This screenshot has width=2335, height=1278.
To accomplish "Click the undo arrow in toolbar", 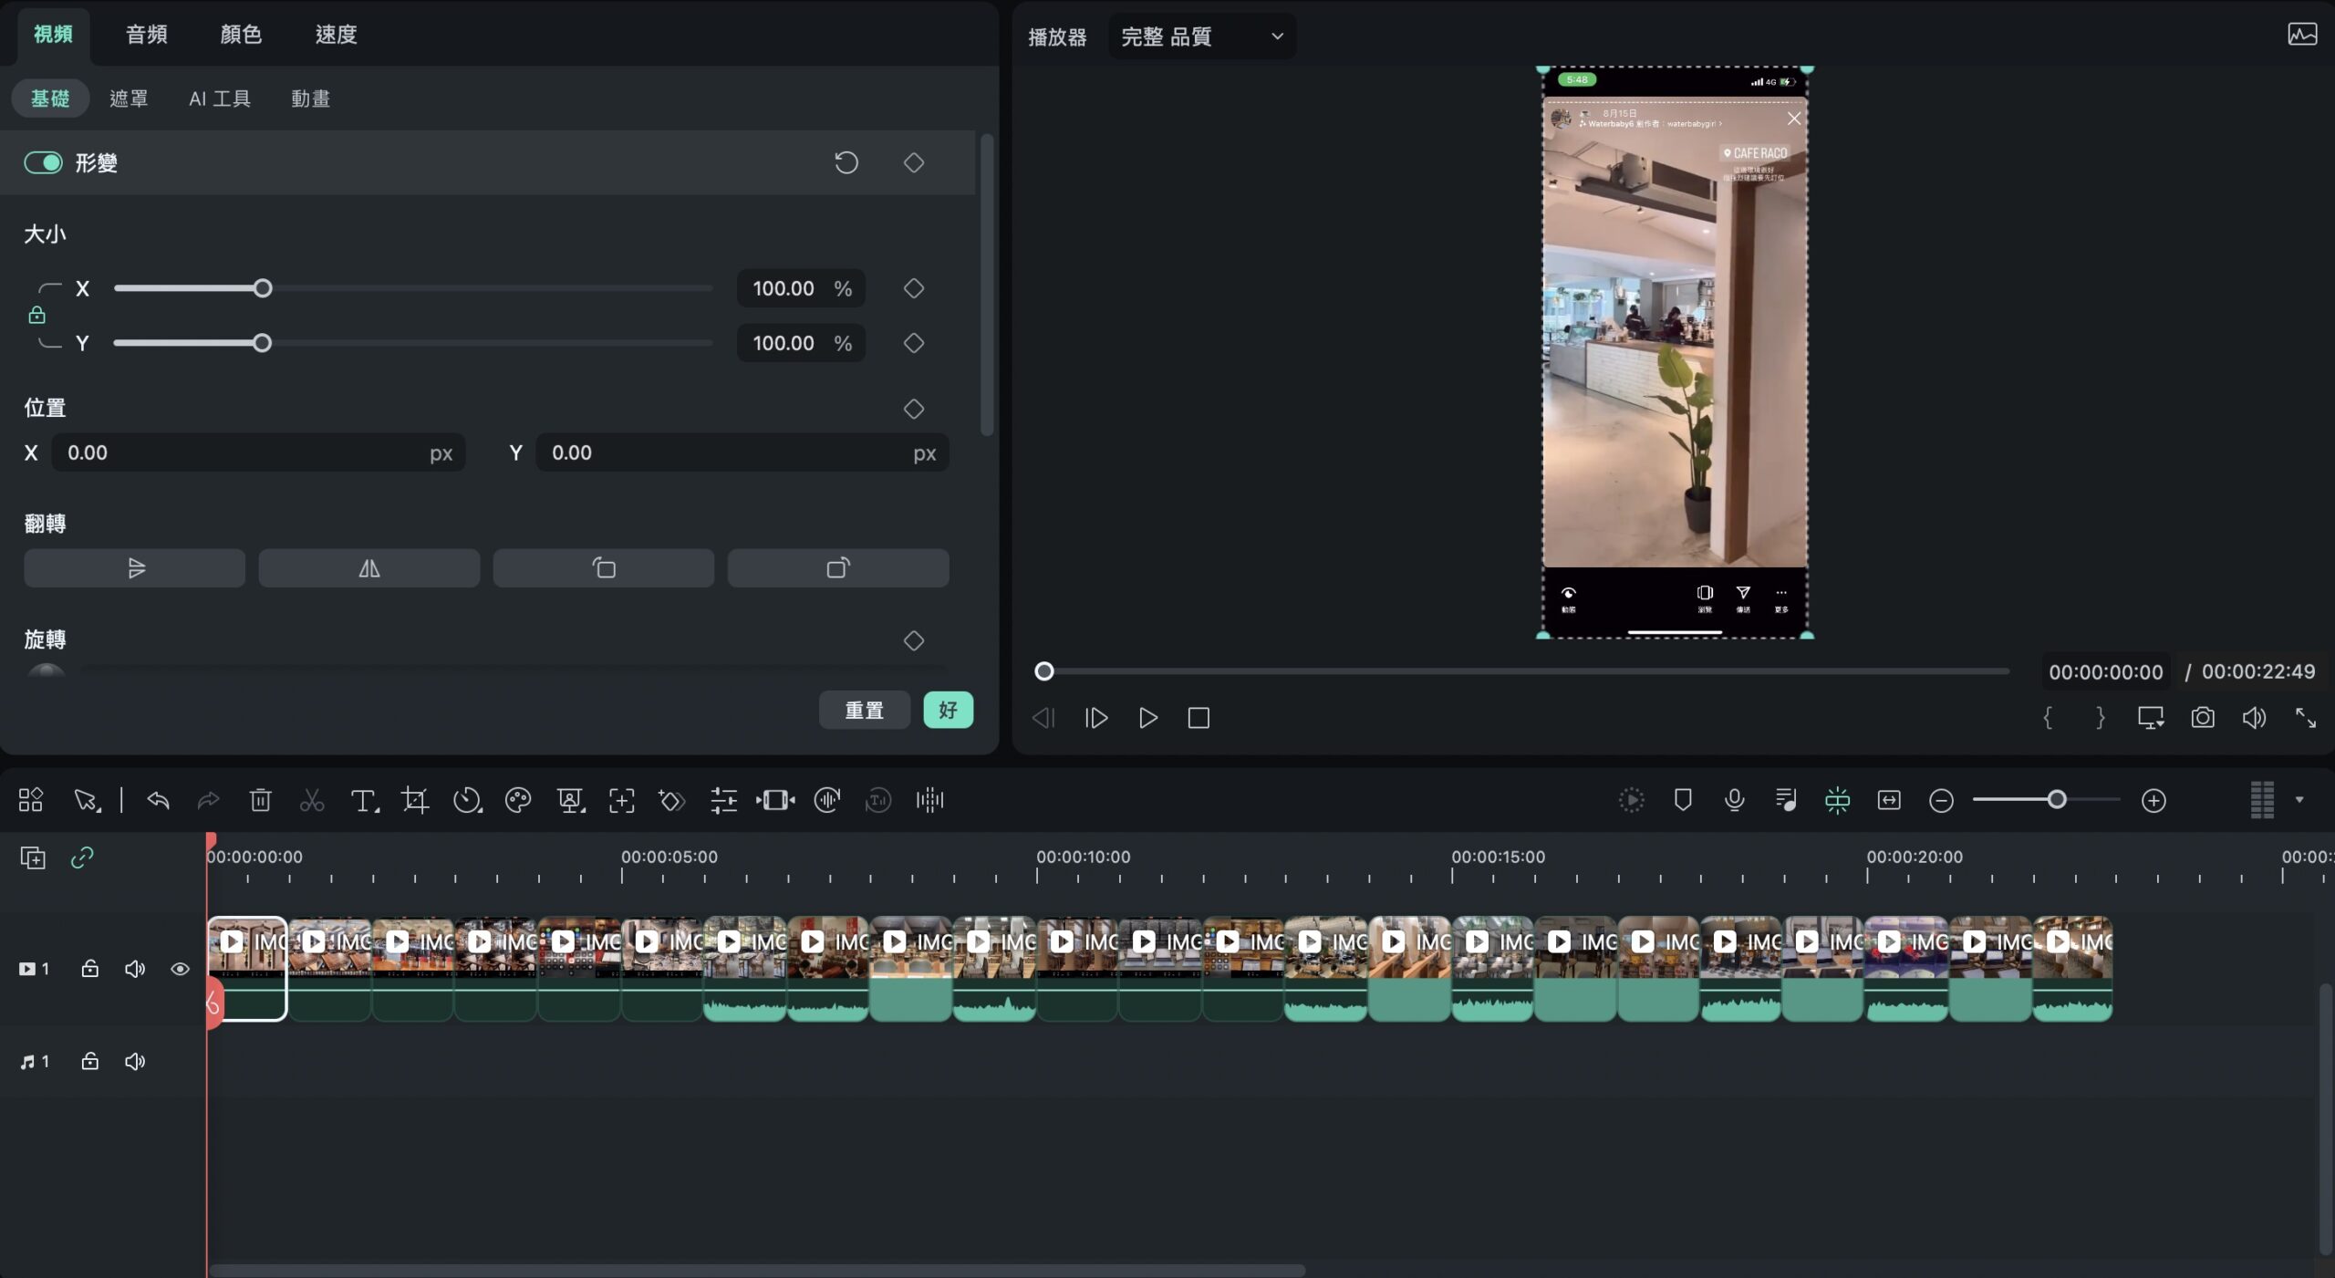I will pos(158,801).
